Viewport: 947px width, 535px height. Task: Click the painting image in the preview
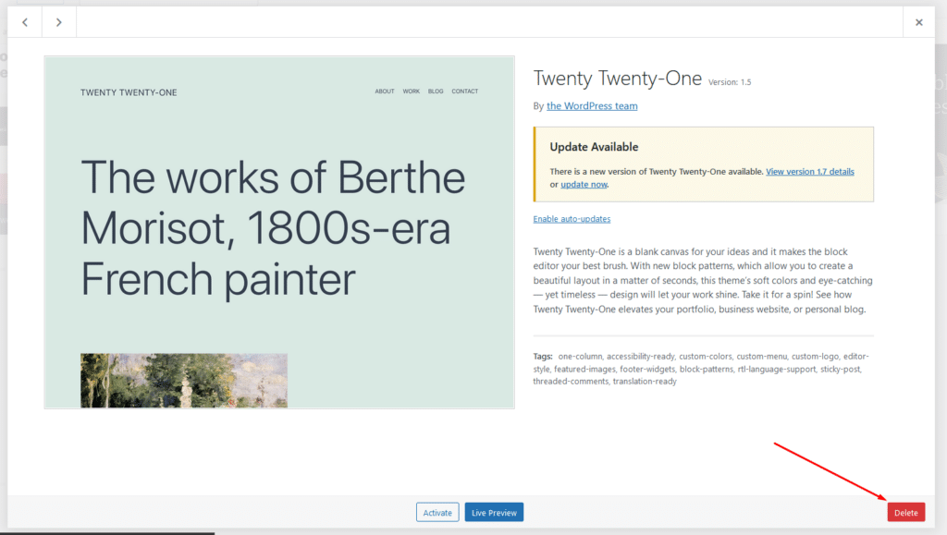(184, 381)
